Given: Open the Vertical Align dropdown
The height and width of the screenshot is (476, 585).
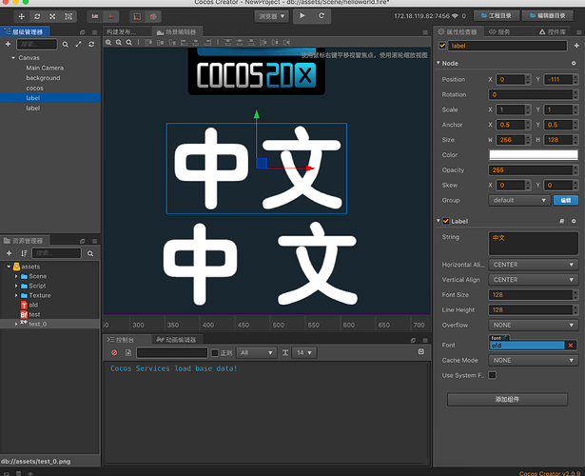Looking at the screenshot, I should point(534,280).
